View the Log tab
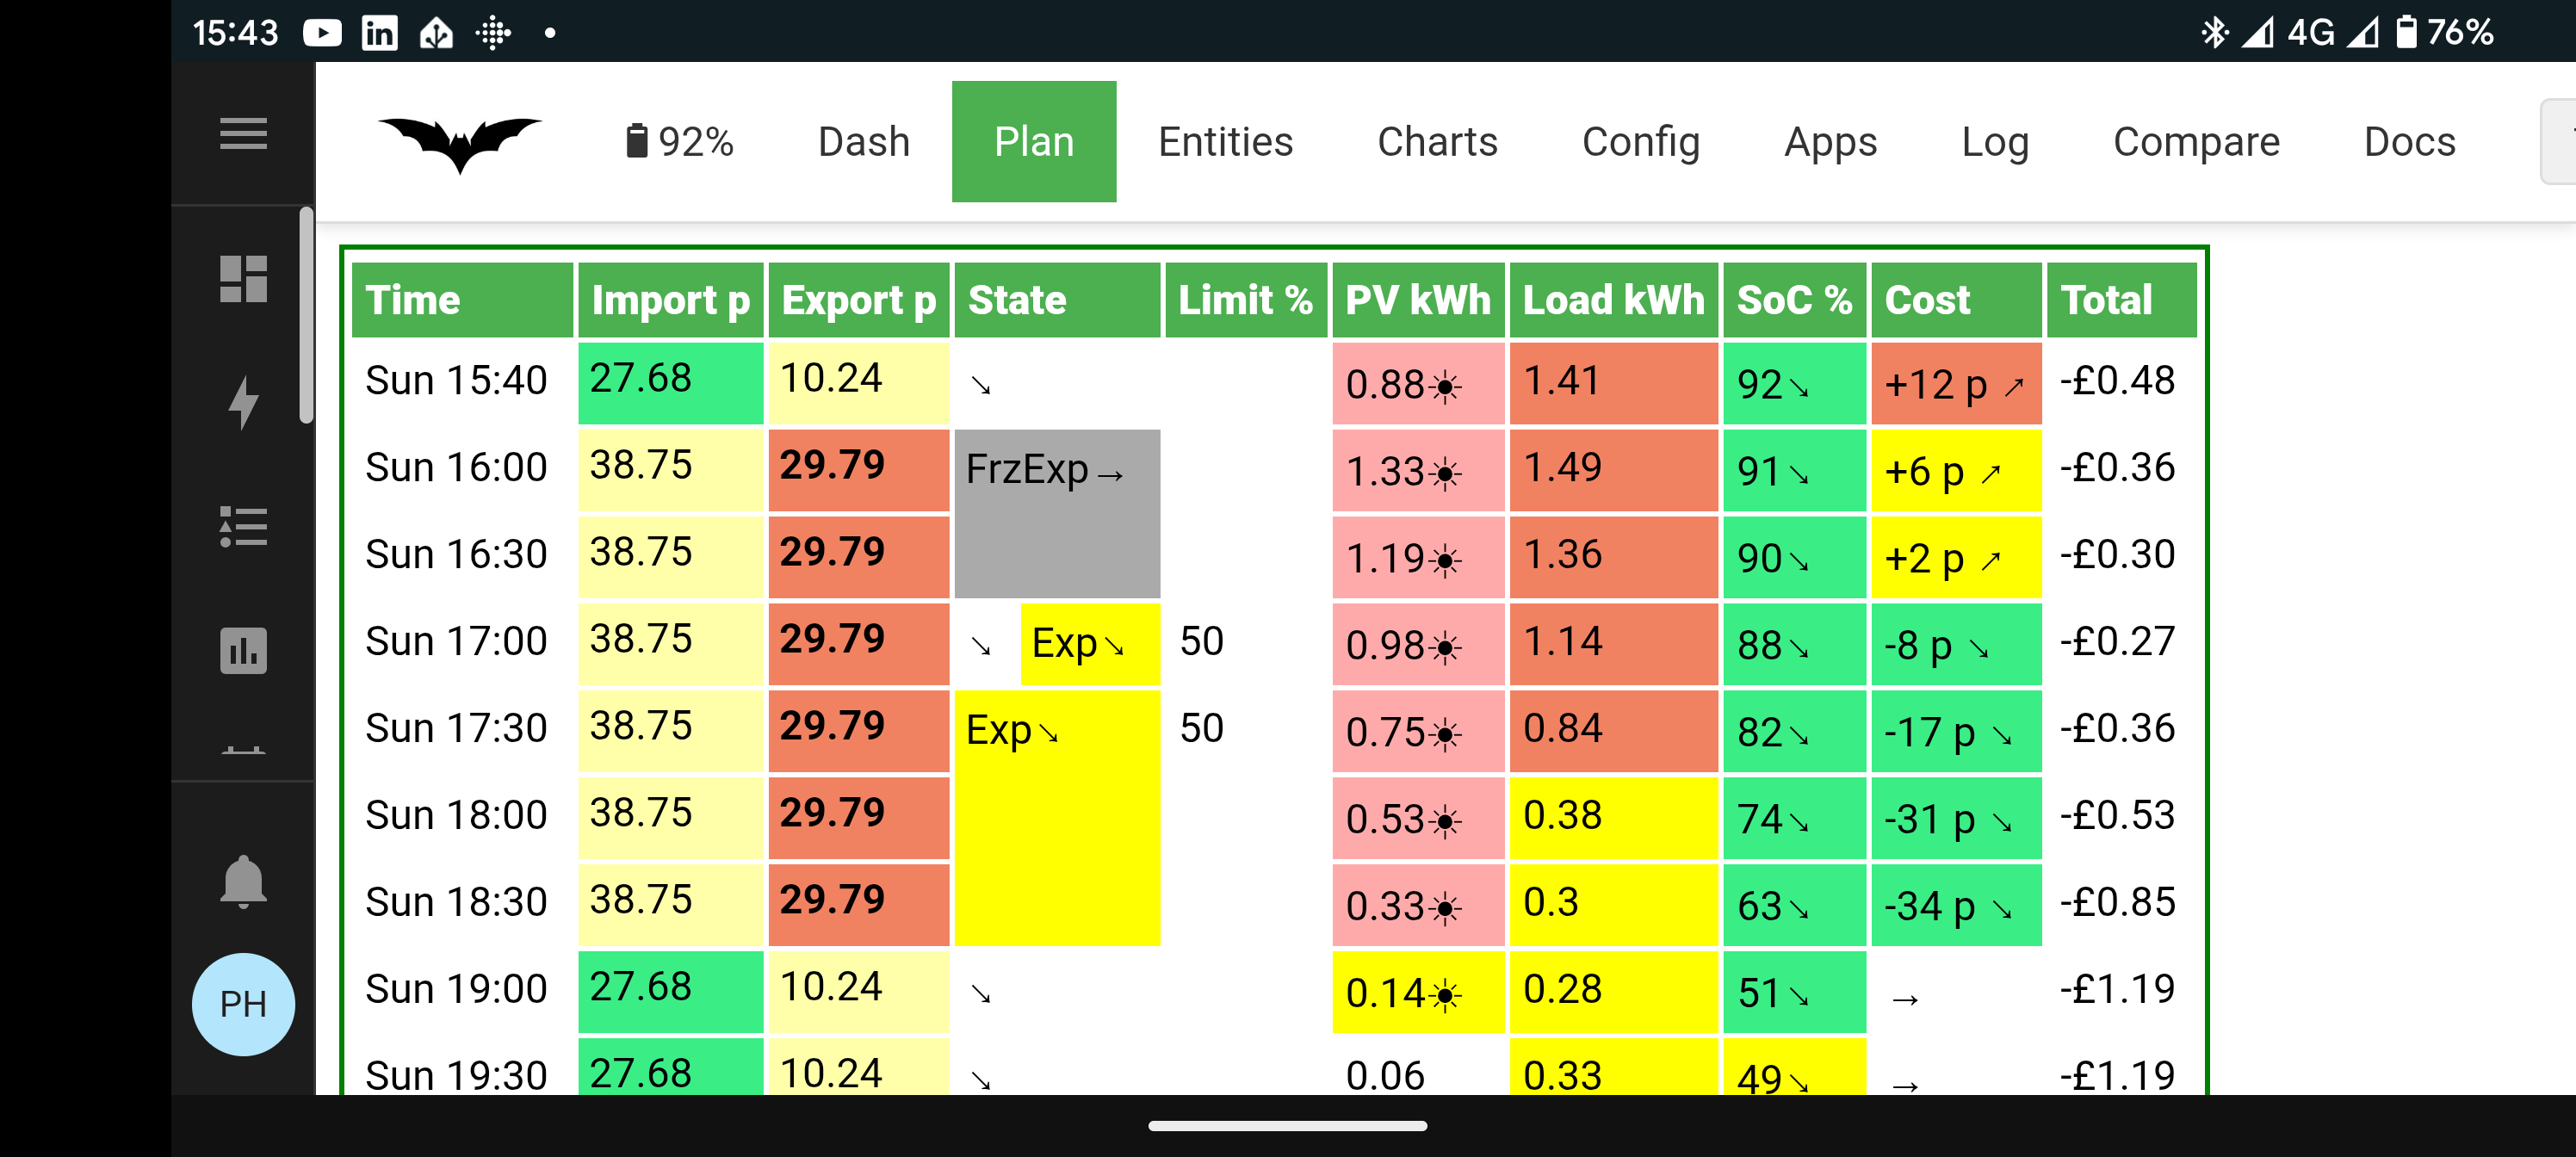The width and height of the screenshot is (2576, 1157). 1994,142
